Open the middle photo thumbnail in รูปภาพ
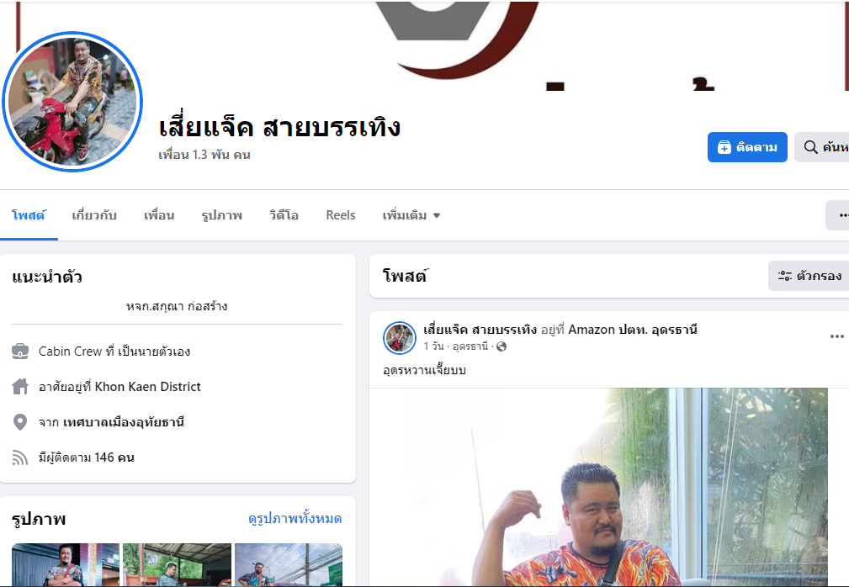The image size is (849, 587). tap(177, 565)
